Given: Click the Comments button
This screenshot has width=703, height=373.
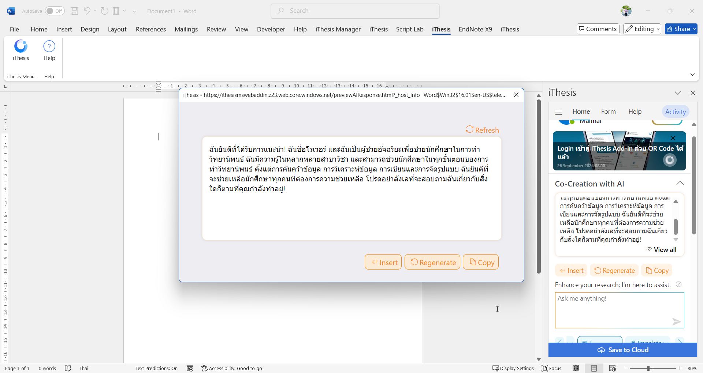Looking at the screenshot, I should [598, 29].
